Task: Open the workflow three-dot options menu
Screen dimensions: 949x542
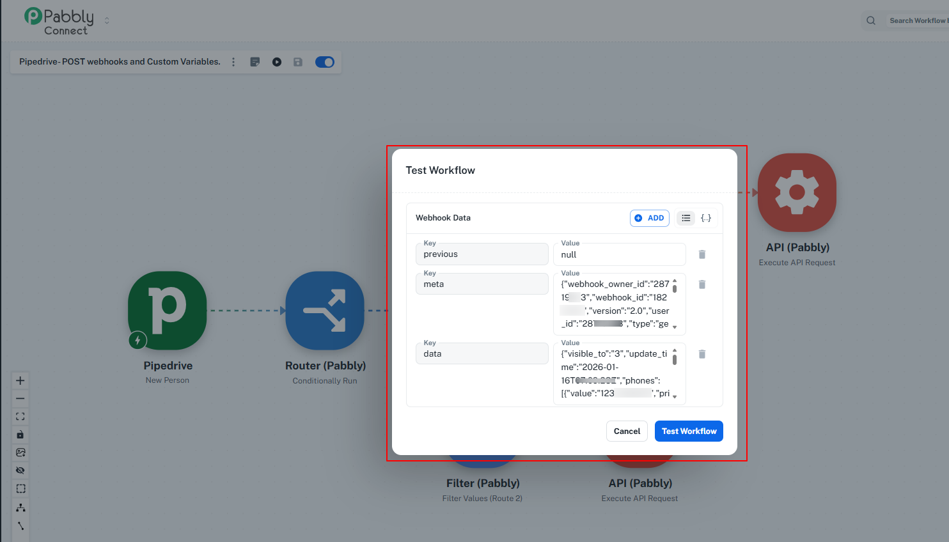Action: tap(233, 62)
